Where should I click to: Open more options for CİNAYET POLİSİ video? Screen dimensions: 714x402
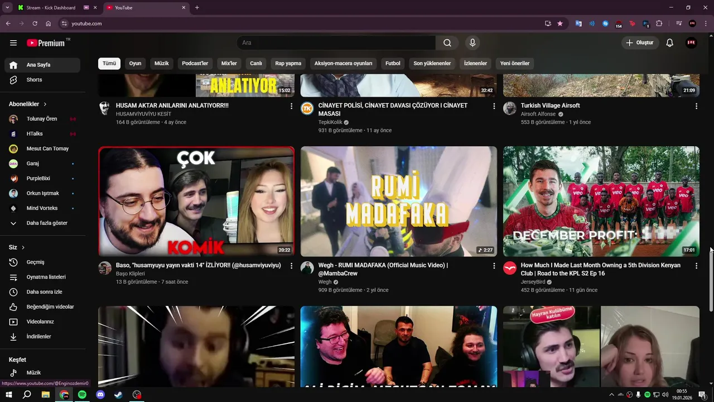pos(494,106)
